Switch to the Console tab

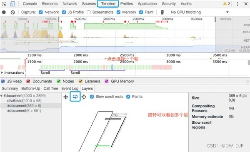[30, 4]
